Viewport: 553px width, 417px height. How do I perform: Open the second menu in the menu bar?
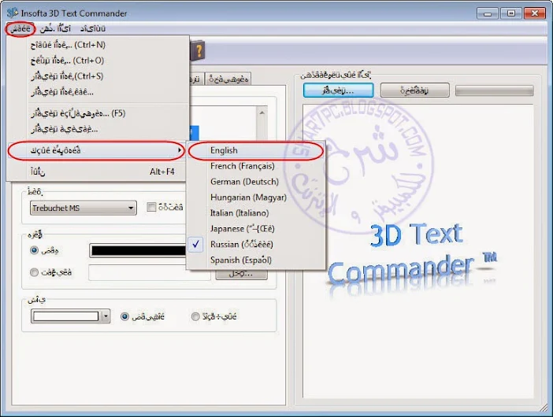click(55, 29)
